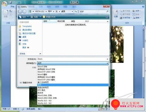This screenshot has height=112, width=146.
Task: Click the search magnifier icon
Action: 107,12
